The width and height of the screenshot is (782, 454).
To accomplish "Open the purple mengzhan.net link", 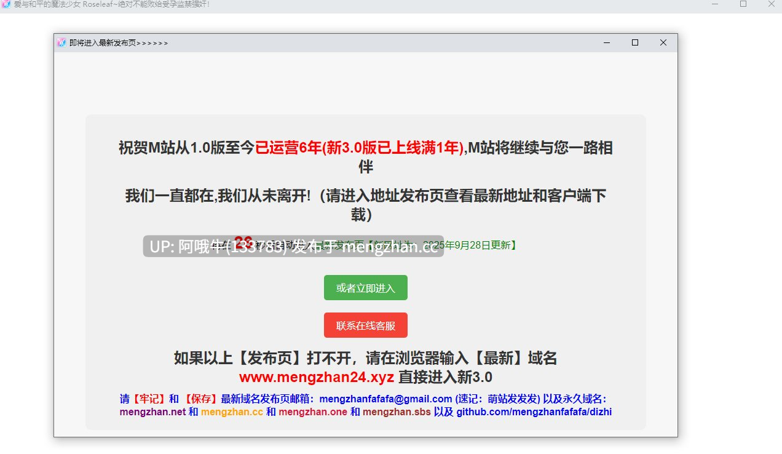I will [152, 412].
